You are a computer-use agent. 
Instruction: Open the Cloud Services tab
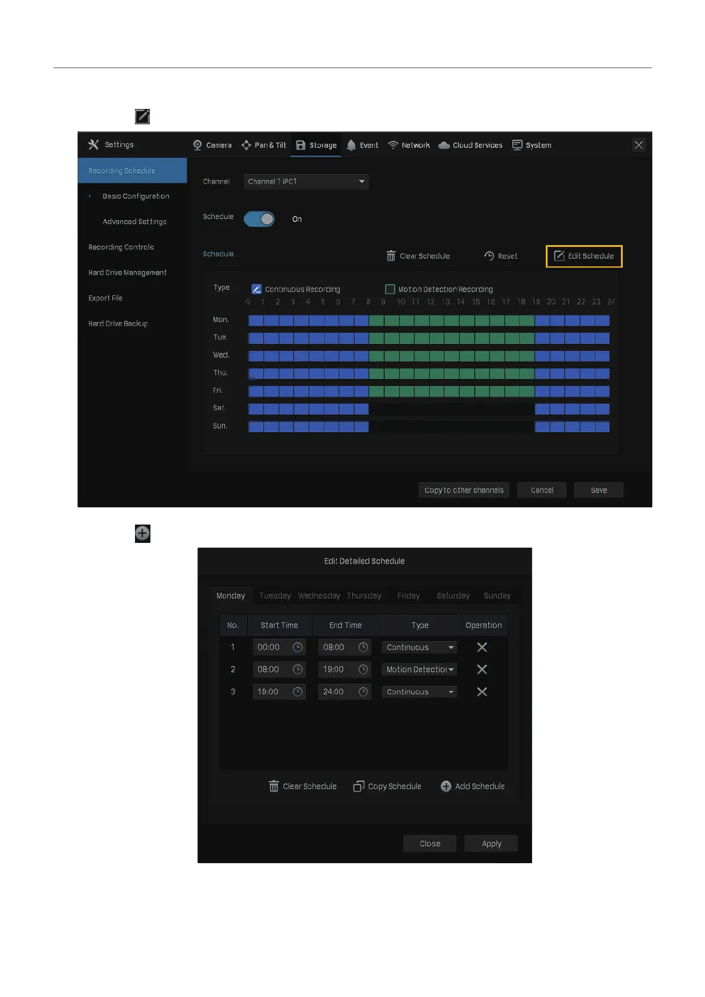coord(470,145)
